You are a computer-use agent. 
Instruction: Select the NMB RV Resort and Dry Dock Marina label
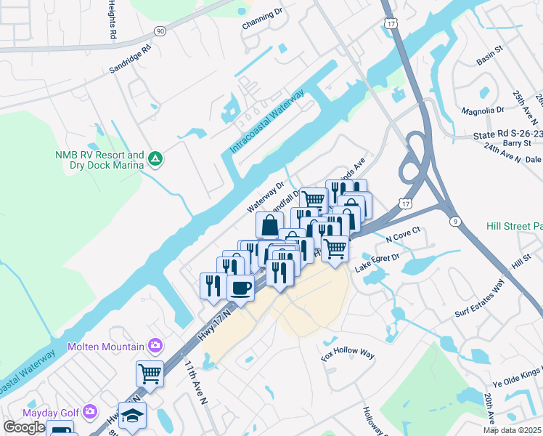pos(99,160)
